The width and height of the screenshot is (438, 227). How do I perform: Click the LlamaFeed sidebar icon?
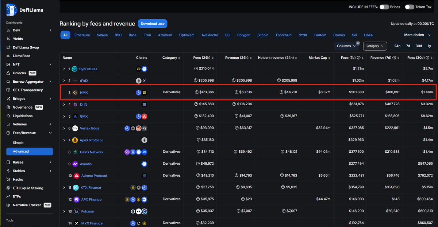point(8,56)
